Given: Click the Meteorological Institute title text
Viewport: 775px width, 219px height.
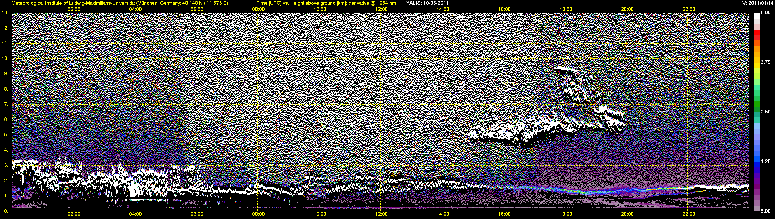Looking at the screenshot, I should 120,3.
